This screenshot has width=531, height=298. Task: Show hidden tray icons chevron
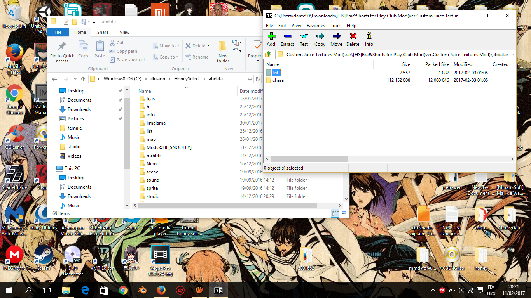[x=433, y=290]
